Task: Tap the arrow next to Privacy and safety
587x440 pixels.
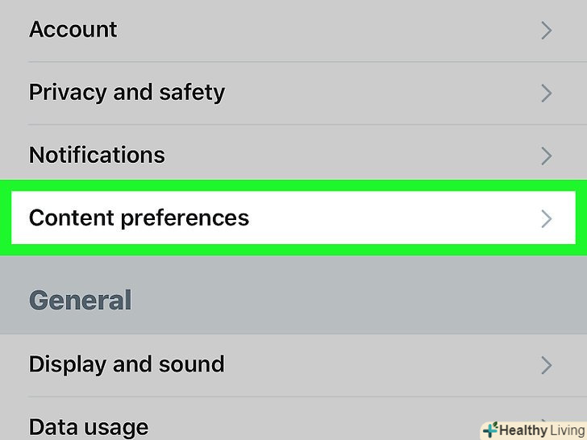Action: 547,93
